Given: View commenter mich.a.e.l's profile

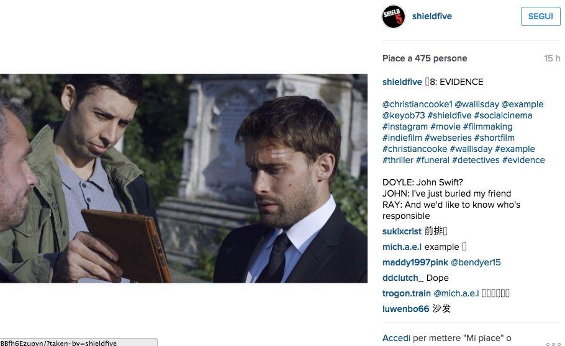Looking at the screenshot, I should click(x=402, y=247).
